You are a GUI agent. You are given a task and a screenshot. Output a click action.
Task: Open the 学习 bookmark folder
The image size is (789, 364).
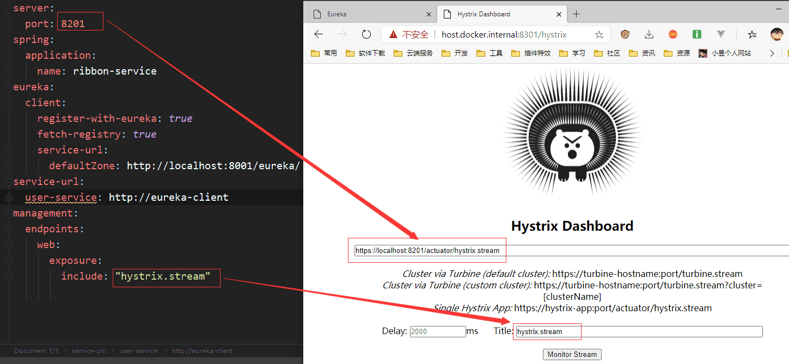point(572,53)
